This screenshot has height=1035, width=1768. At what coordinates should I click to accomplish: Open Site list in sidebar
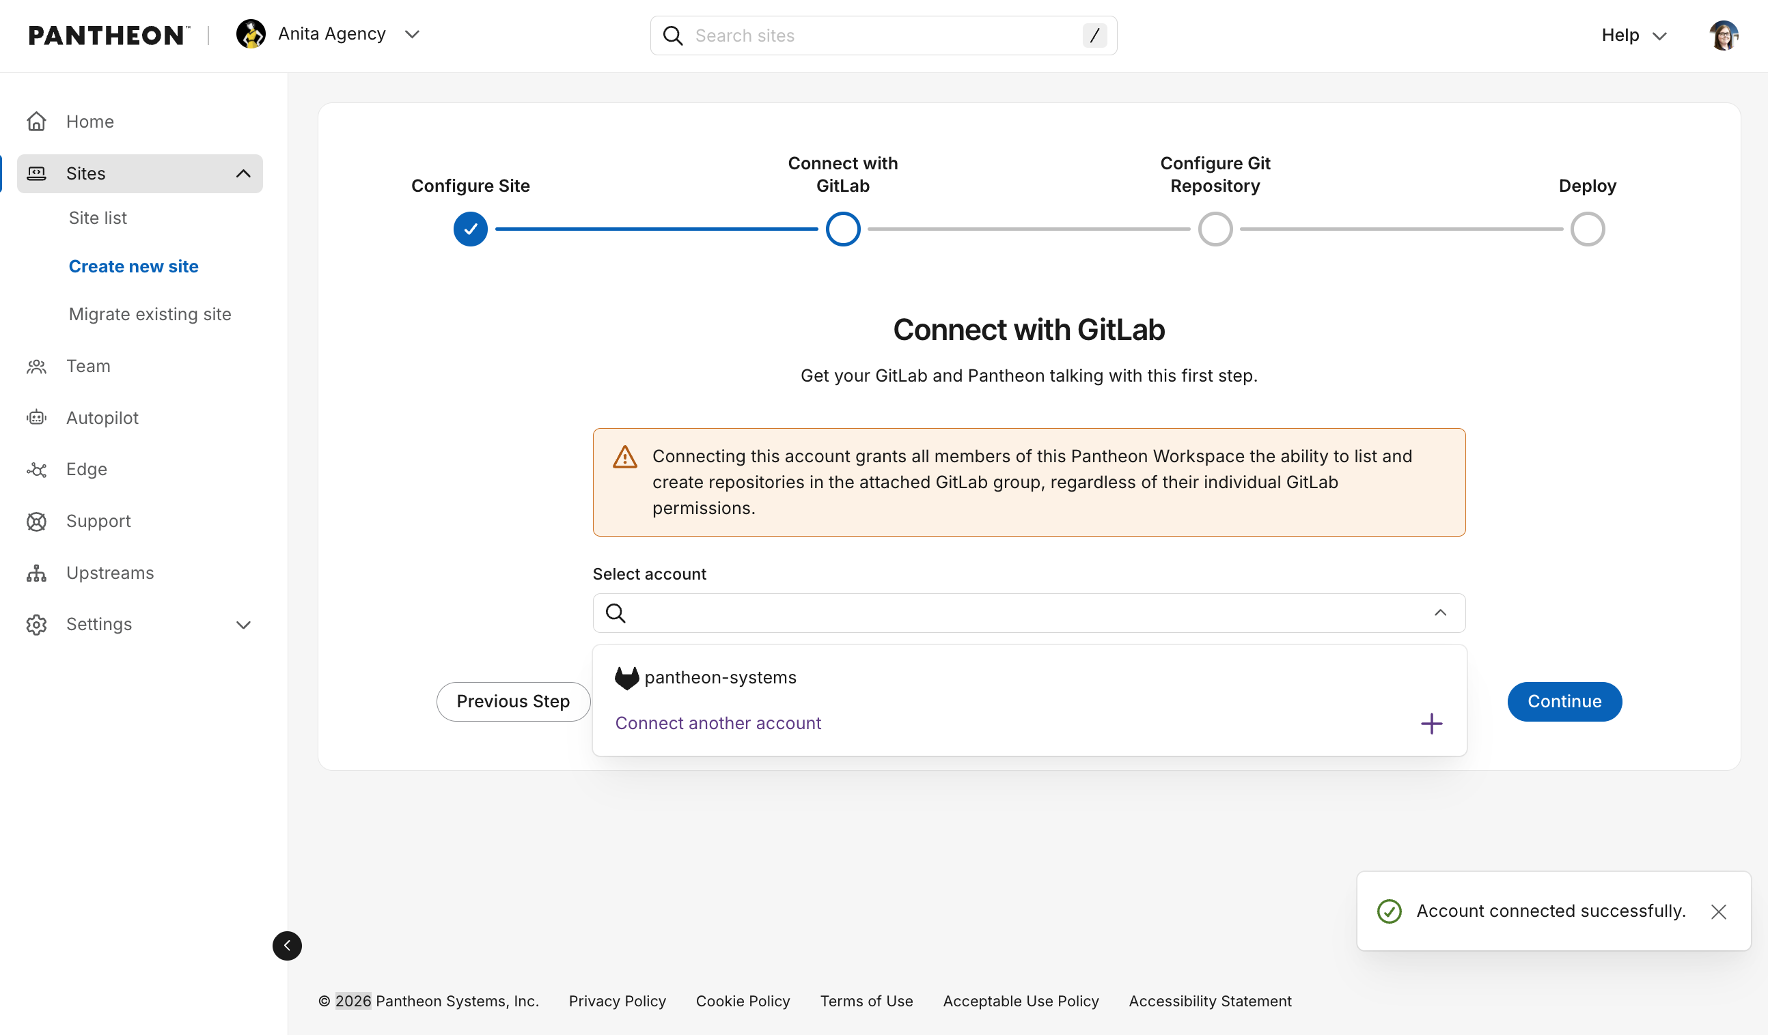[98, 217]
